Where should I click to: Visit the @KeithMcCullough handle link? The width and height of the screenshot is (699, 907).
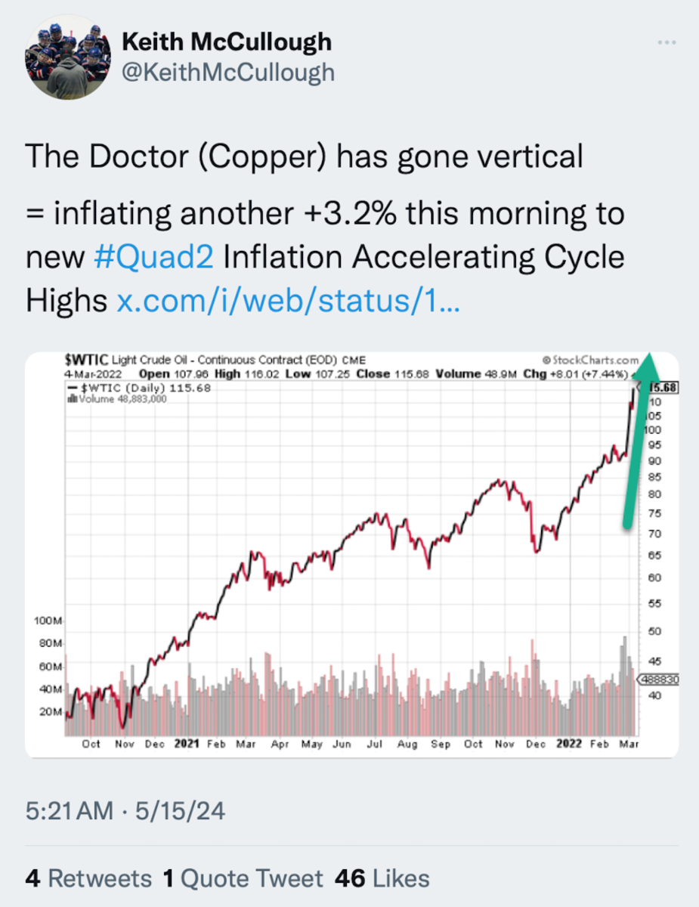[227, 72]
